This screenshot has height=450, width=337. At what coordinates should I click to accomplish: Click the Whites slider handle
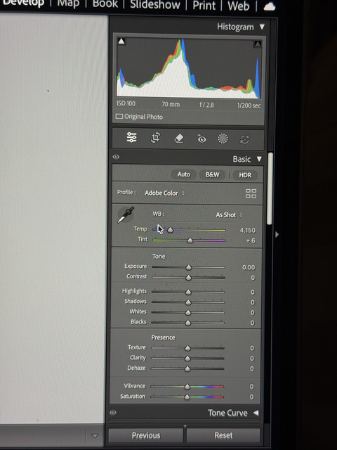click(x=188, y=313)
